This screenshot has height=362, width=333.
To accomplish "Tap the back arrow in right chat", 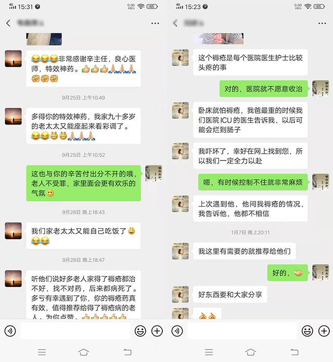I will click(175, 23).
